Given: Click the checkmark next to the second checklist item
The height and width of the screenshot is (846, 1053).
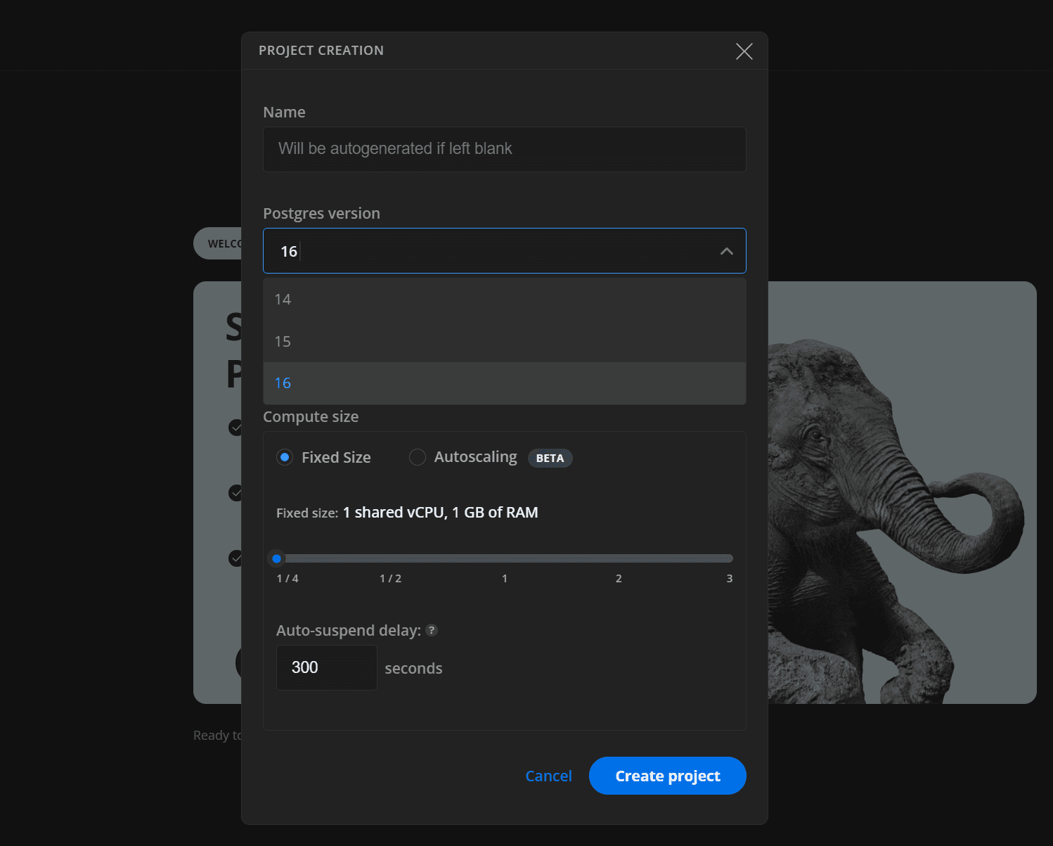Looking at the screenshot, I should point(235,492).
